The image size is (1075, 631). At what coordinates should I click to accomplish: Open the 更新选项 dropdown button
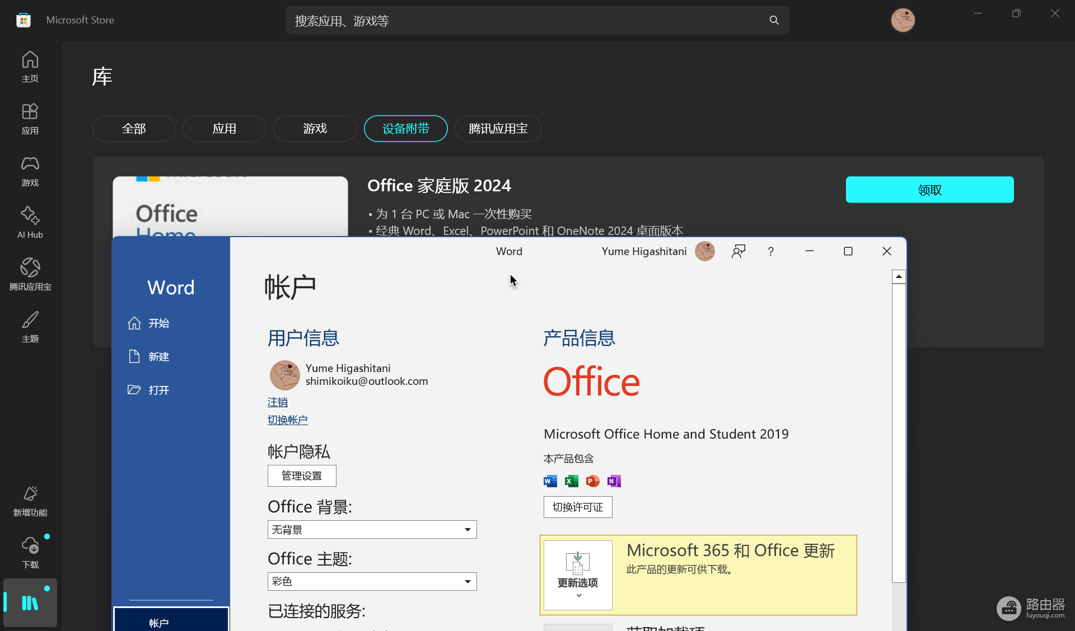[x=578, y=575]
